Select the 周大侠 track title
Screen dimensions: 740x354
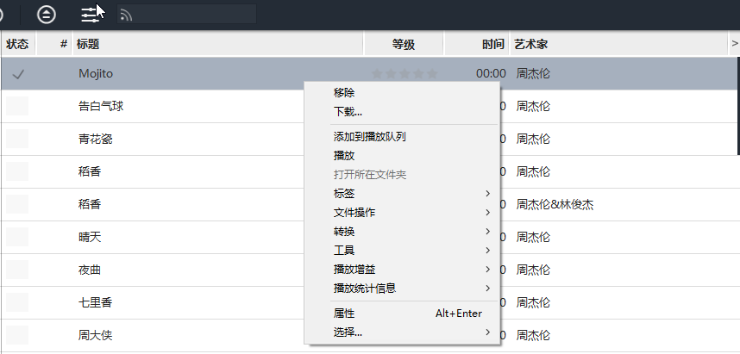pos(96,336)
